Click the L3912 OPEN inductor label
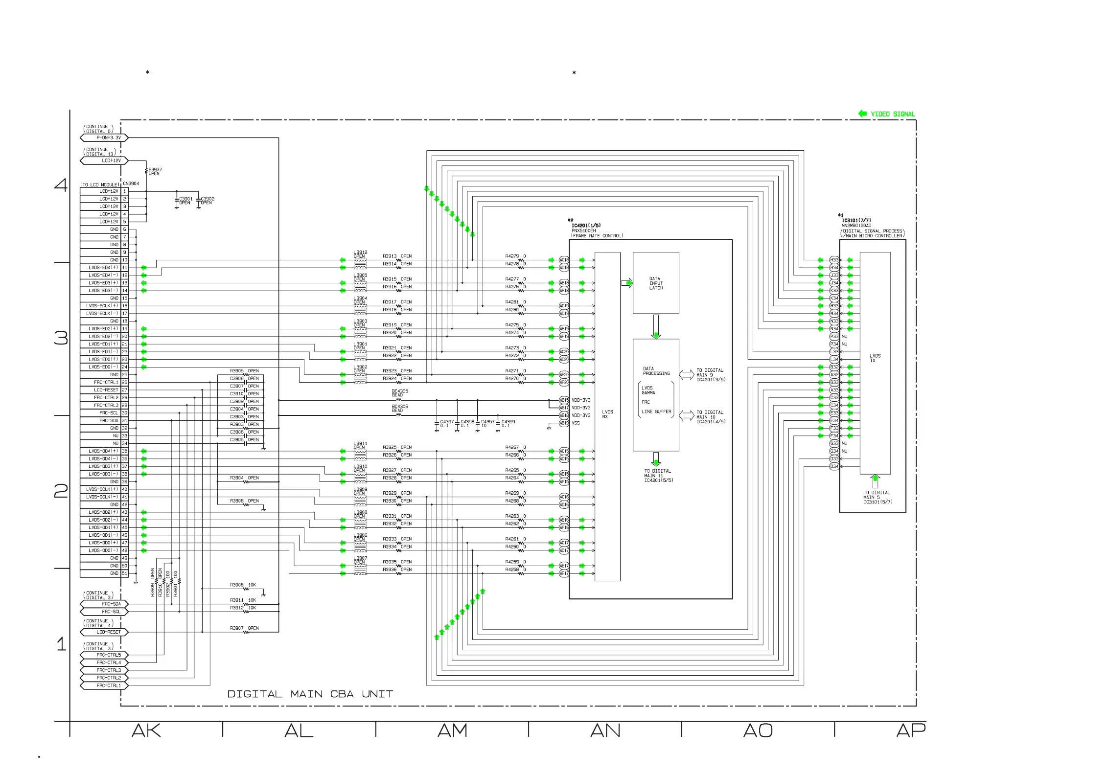The width and height of the screenshot is (1110, 777). point(360,254)
